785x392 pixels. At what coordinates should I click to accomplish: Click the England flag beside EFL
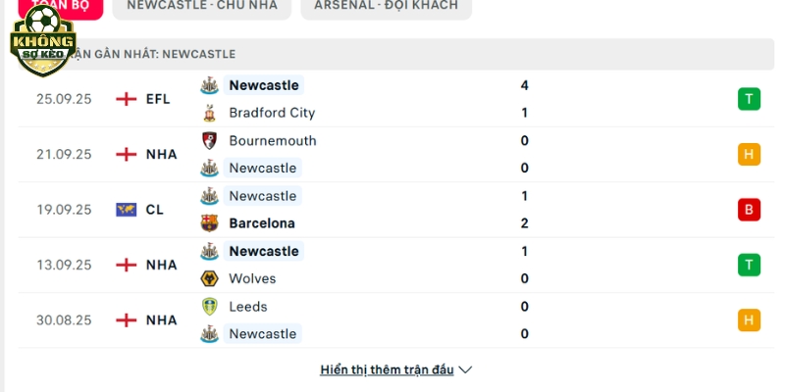127,99
